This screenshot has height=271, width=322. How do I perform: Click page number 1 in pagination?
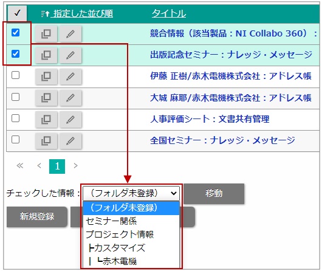point(57,166)
